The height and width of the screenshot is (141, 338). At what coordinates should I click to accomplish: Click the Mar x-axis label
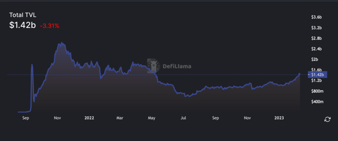point(119,118)
